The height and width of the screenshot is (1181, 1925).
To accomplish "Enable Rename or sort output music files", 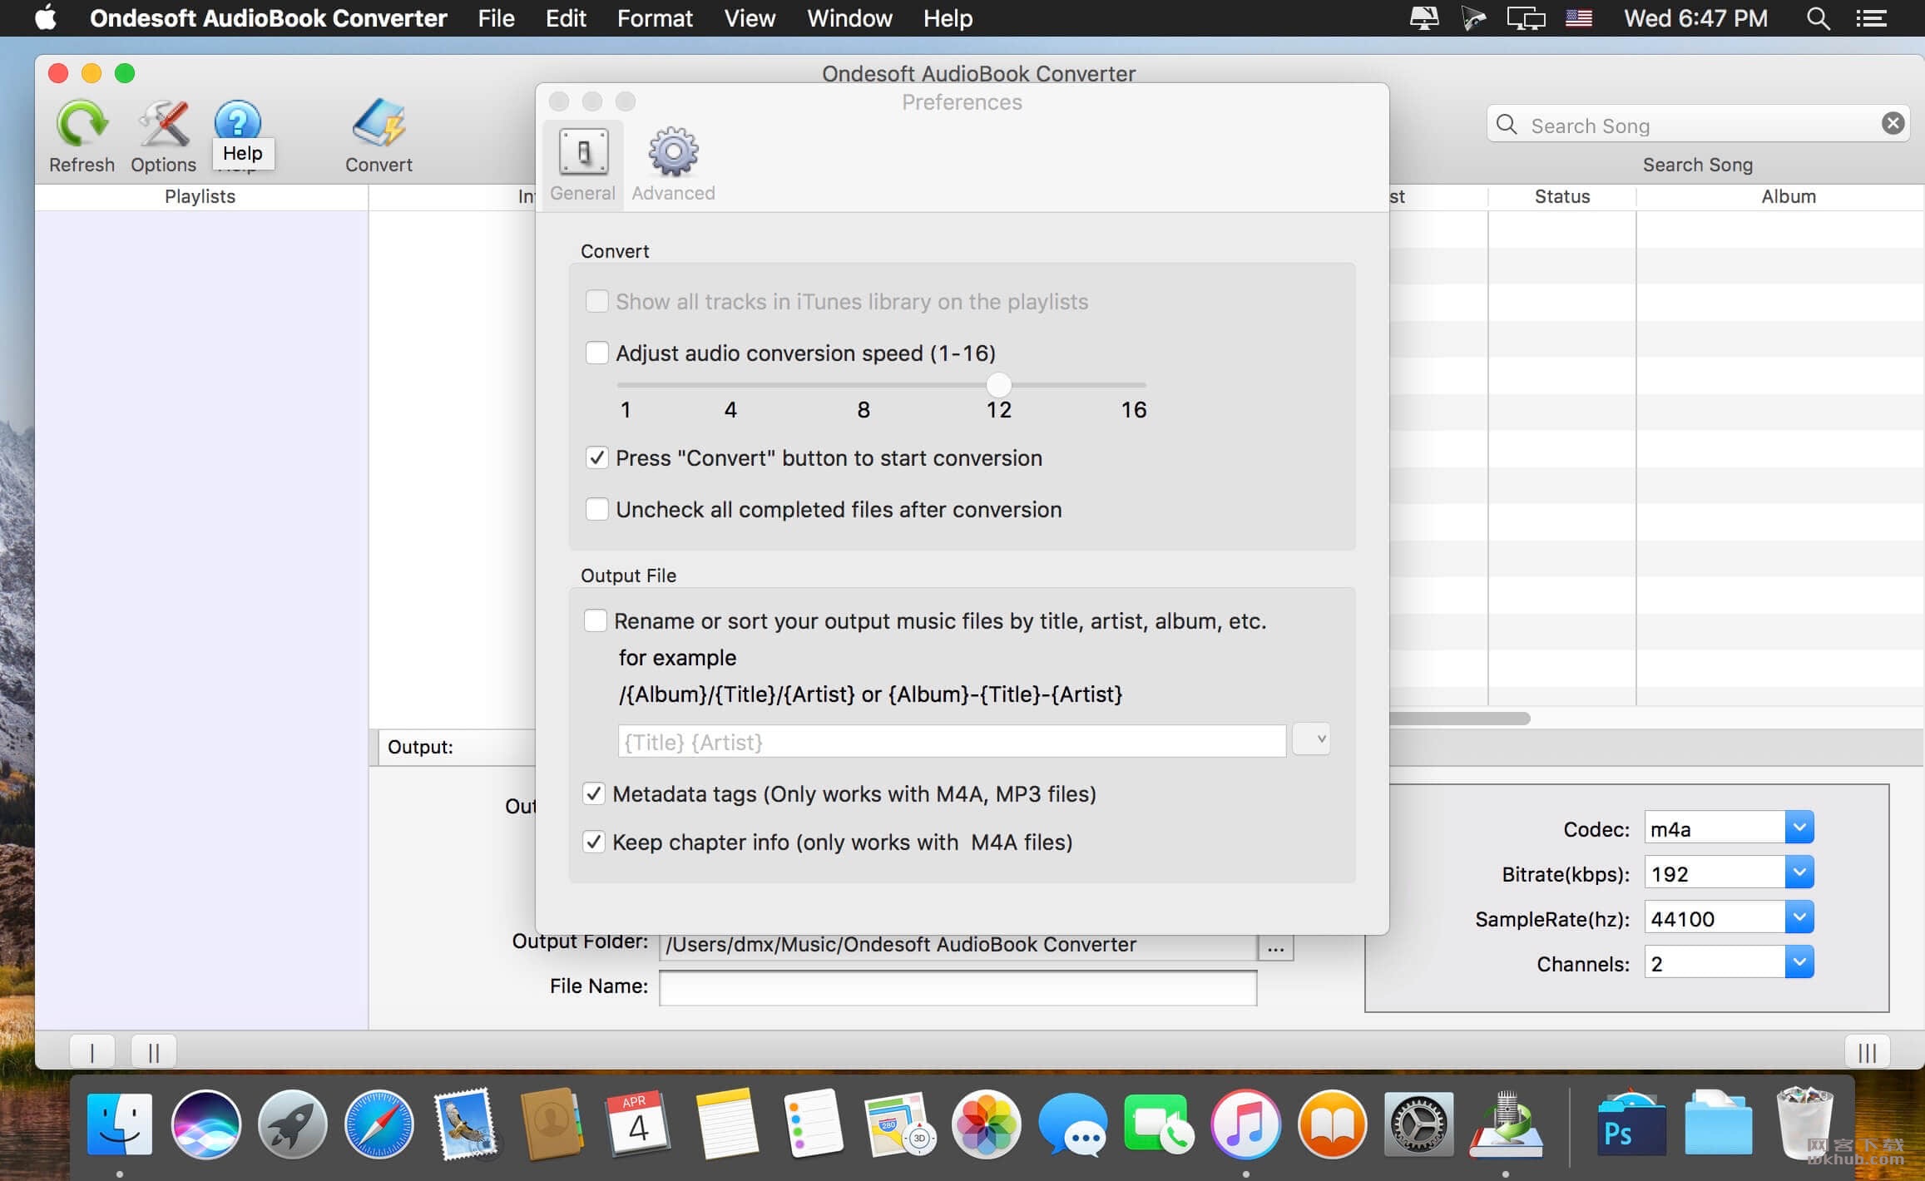I will click(595, 620).
